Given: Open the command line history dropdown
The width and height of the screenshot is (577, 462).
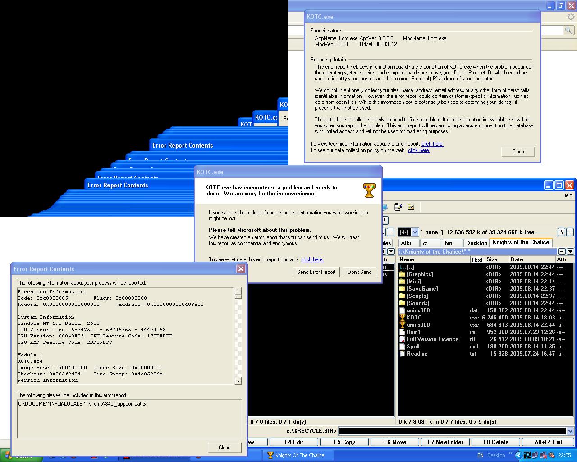Looking at the screenshot, I should pyautogui.click(x=570, y=431).
